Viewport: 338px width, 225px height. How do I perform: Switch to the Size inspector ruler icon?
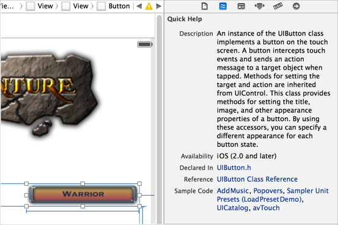[278, 6]
